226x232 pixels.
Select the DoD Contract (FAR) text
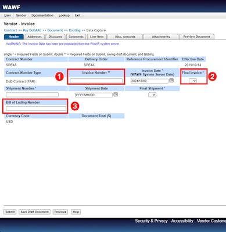20,81
